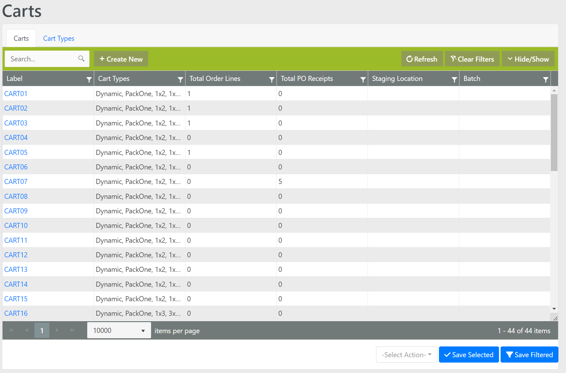Go to the last page
This screenshot has height=373, width=566.
(72, 330)
